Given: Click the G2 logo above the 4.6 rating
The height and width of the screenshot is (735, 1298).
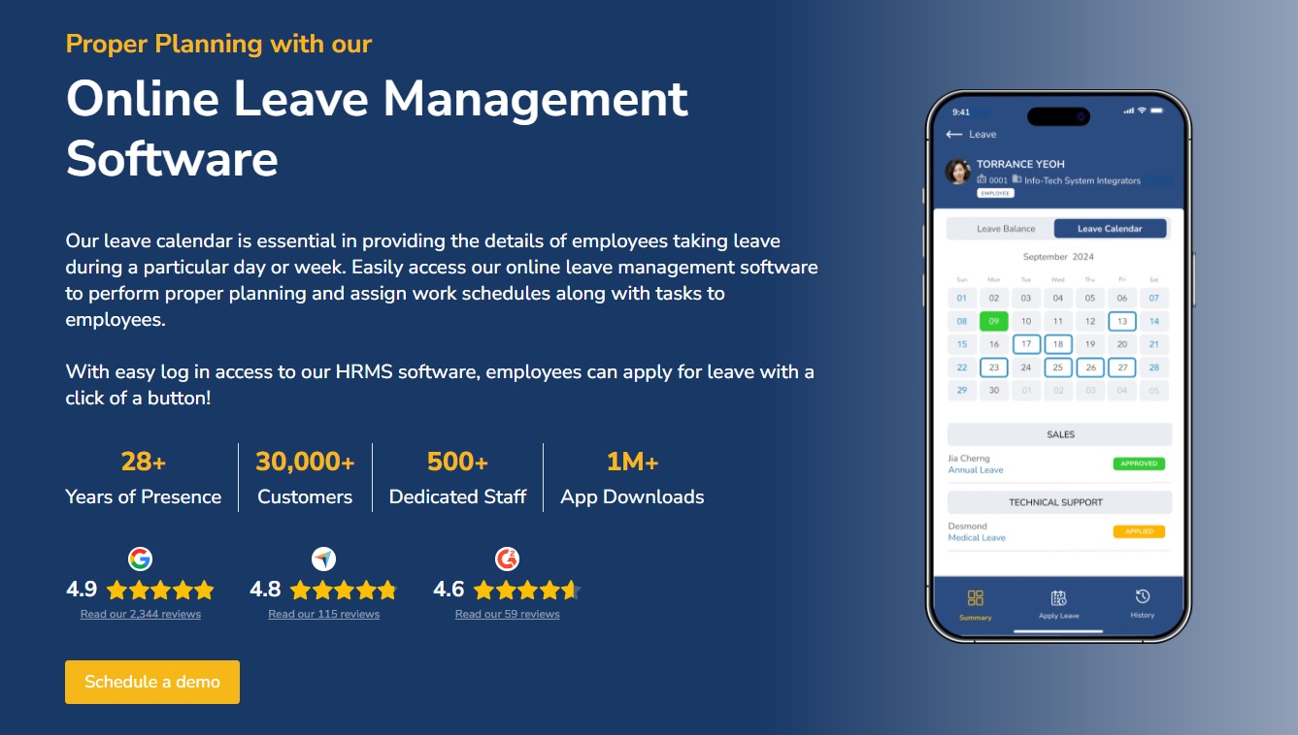Looking at the screenshot, I should point(506,559).
